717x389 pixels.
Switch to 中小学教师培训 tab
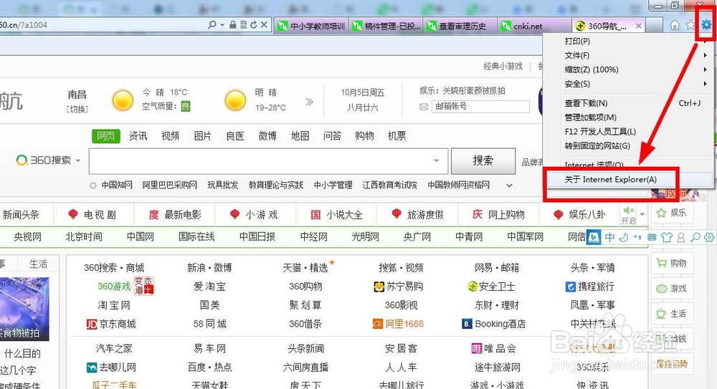[x=311, y=26]
